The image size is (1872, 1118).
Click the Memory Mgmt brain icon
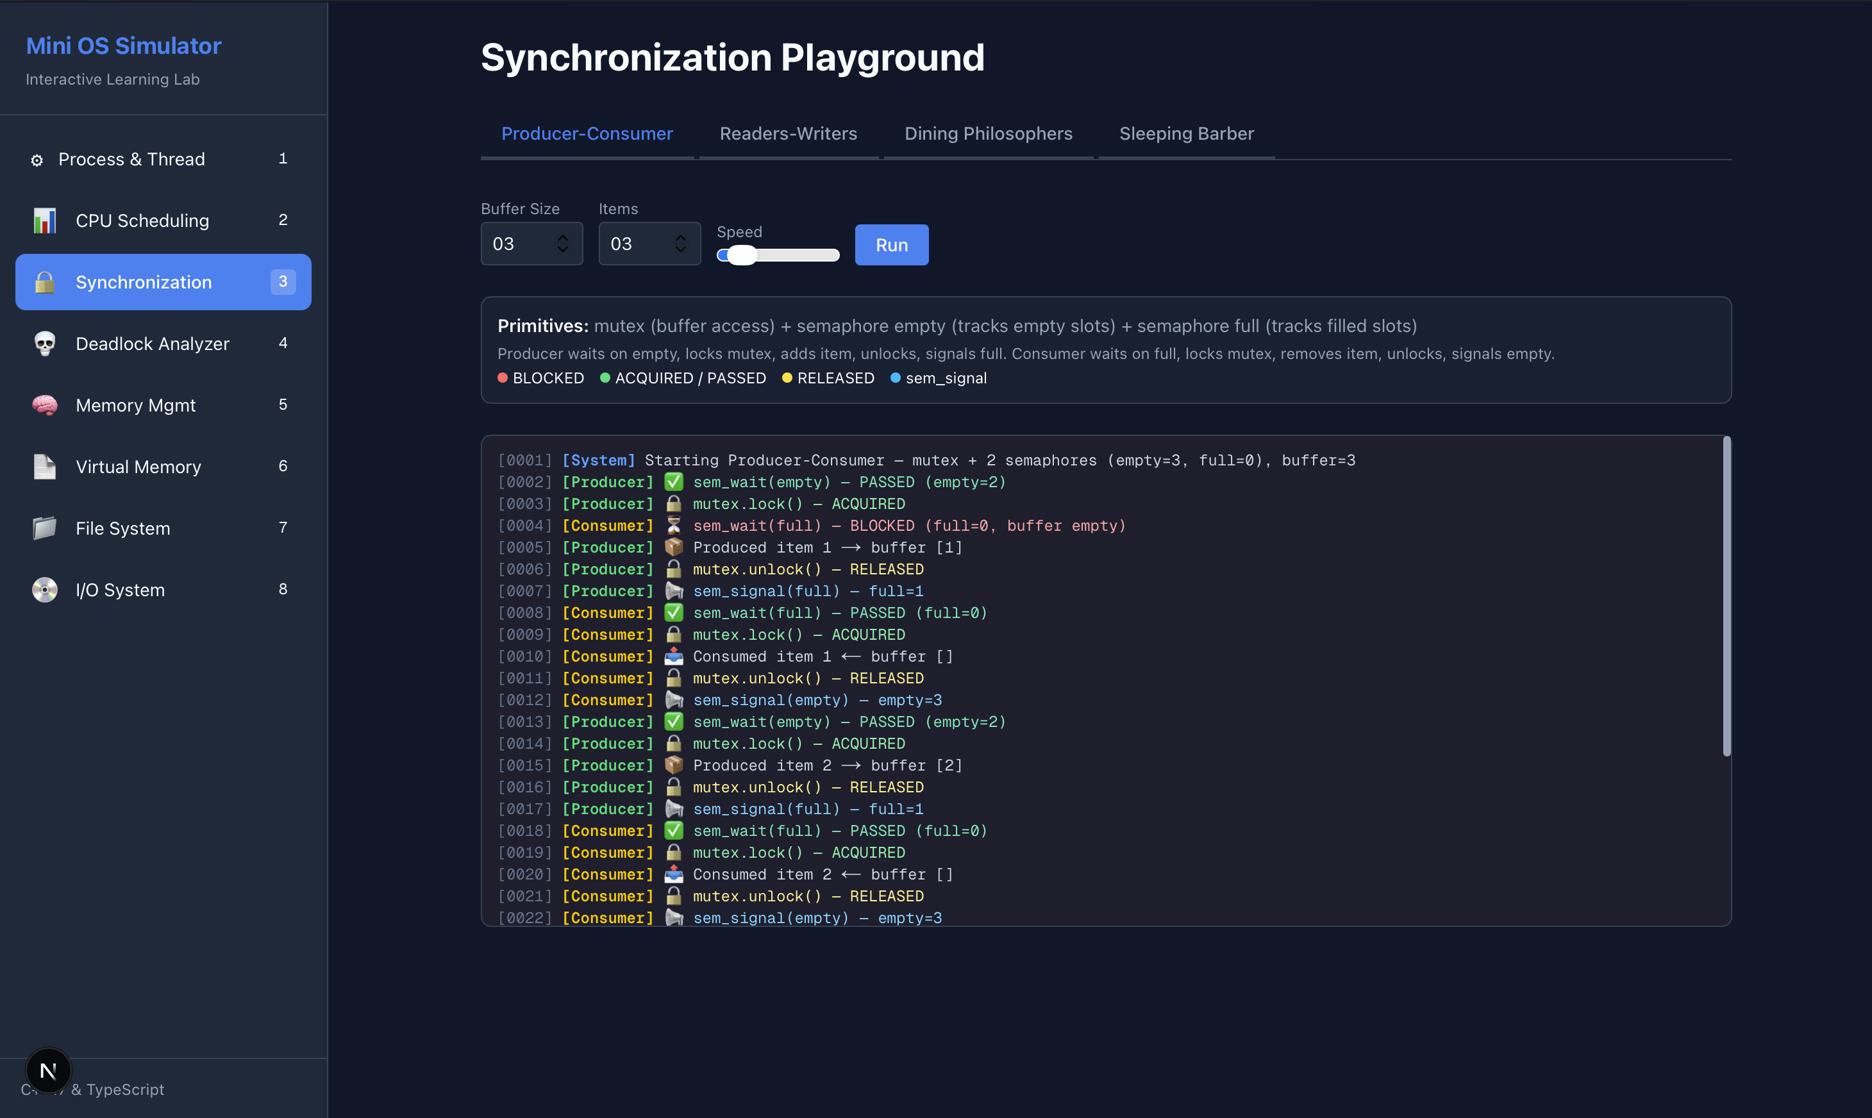pos(44,405)
